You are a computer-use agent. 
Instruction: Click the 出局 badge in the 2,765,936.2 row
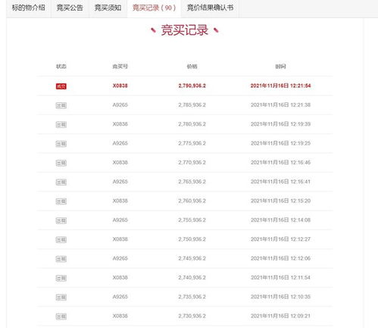point(61,183)
